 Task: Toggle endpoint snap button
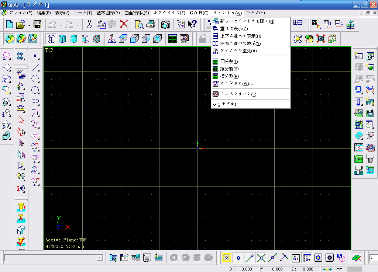250,258
